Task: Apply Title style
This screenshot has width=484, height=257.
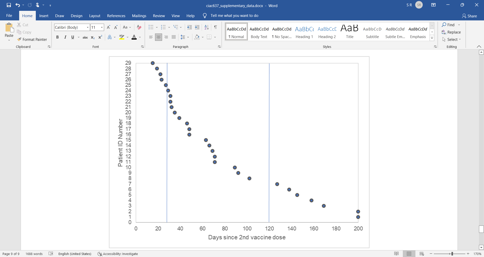Action: tap(350, 32)
